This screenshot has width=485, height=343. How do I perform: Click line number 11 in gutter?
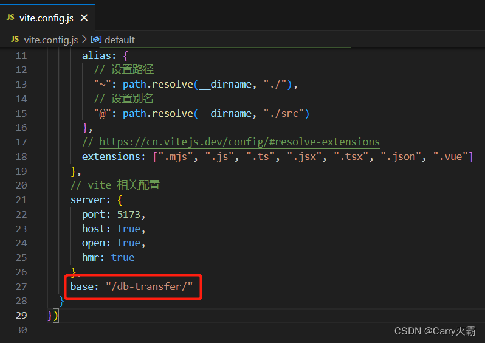(x=21, y=56)
